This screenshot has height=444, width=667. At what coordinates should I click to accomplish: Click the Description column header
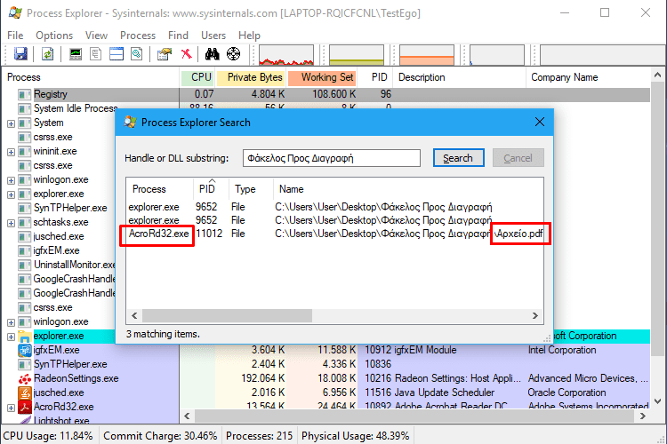[459, 77]
